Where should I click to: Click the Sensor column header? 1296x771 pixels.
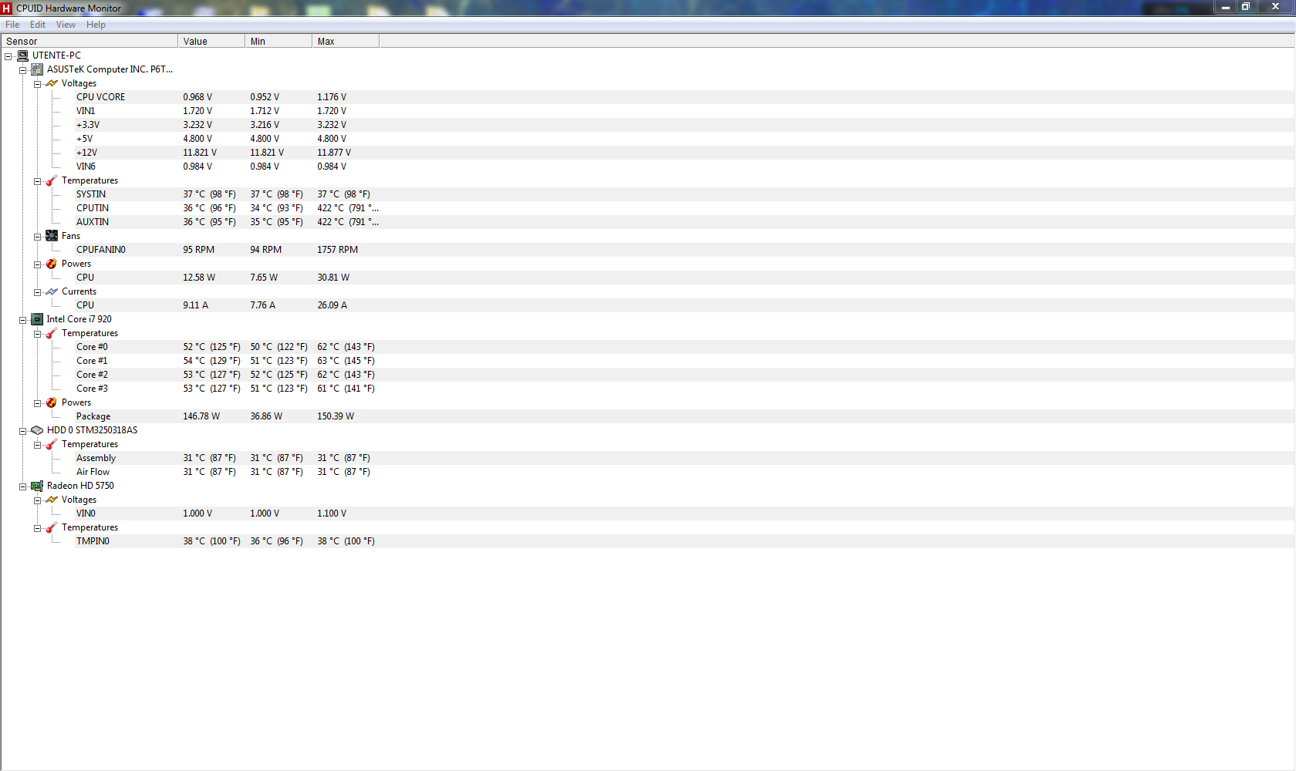point(89,41)
